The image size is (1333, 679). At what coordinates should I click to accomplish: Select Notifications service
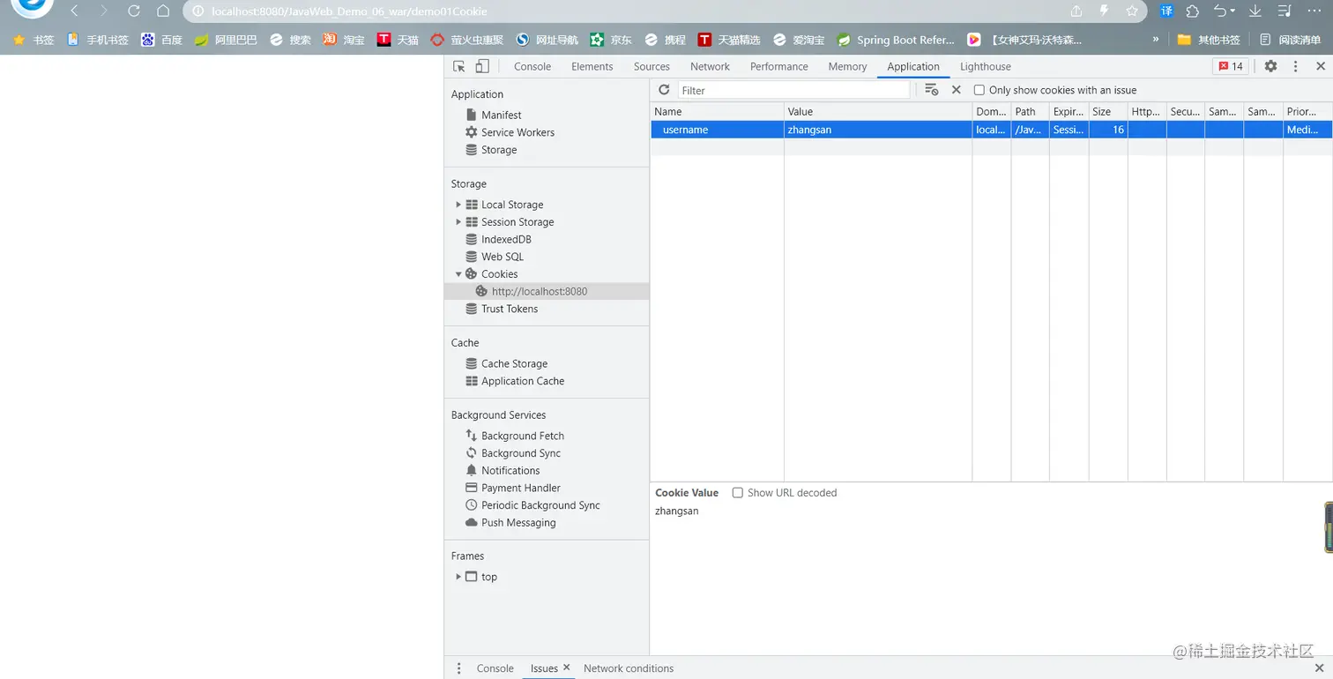coord(510,471)
